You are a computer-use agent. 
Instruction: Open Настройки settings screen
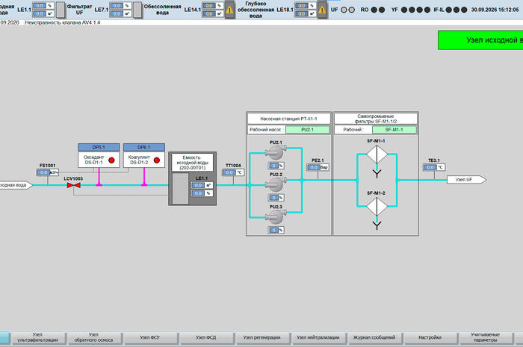point(430,337)
